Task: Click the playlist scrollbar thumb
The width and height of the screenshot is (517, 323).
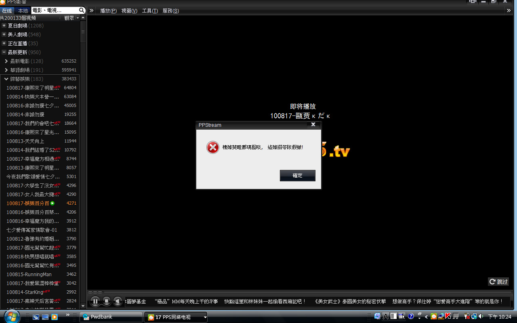Action: coord(83,31)
